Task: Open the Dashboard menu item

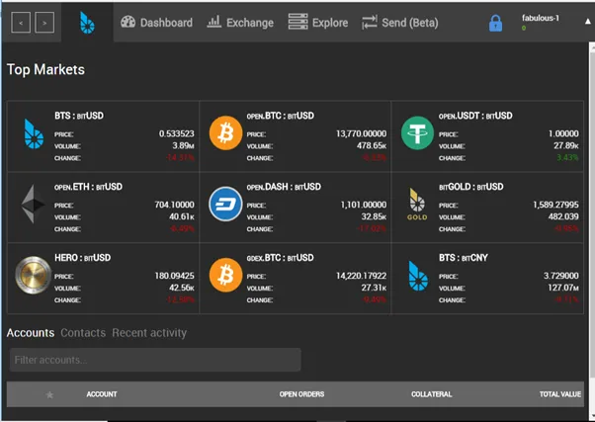Action: pos(156,23)
